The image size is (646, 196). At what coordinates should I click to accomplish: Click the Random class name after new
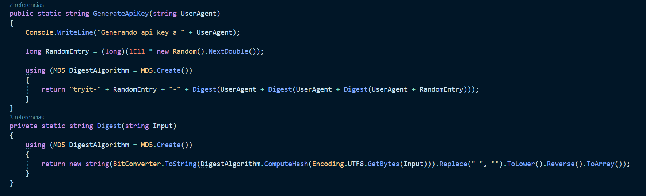[185, 51]
